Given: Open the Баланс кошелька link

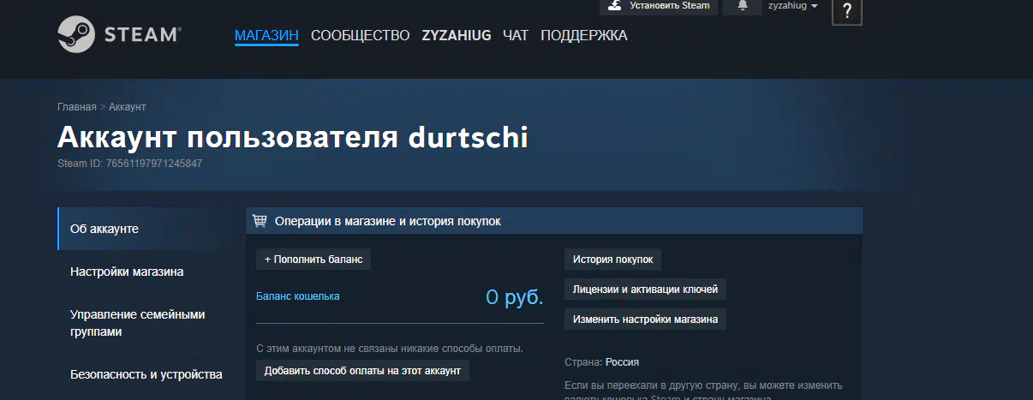Looking at the screenshot, I should pyautogui.click(x=298, y=296).
